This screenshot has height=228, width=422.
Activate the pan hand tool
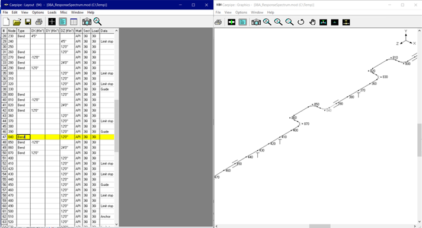click(312, 22)
